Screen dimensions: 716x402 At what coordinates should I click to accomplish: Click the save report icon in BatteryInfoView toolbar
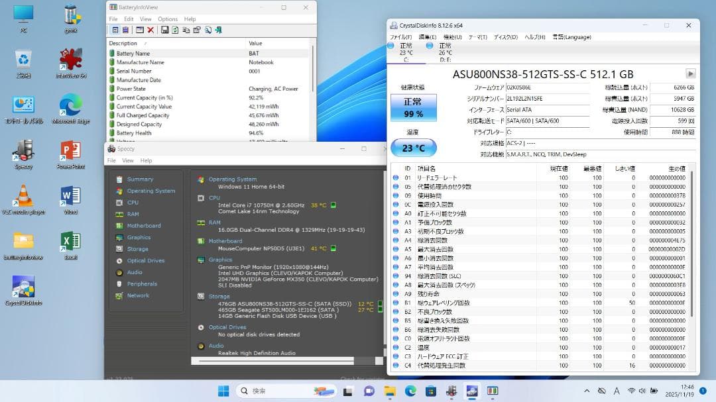pyautogui.click(x=165, y=29)
